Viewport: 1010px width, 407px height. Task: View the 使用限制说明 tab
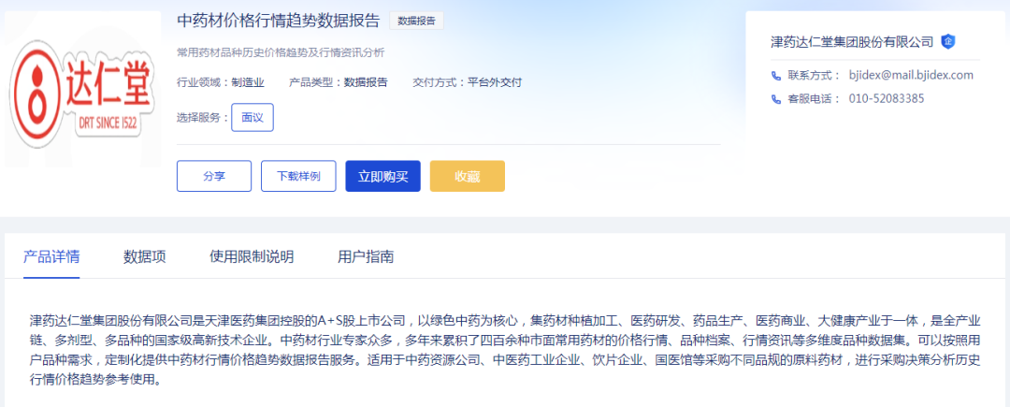(252, 256)
